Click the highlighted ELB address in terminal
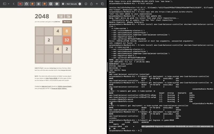Image resolution: width=214 pixels, height=134 pixels. [x=177, y=126]
